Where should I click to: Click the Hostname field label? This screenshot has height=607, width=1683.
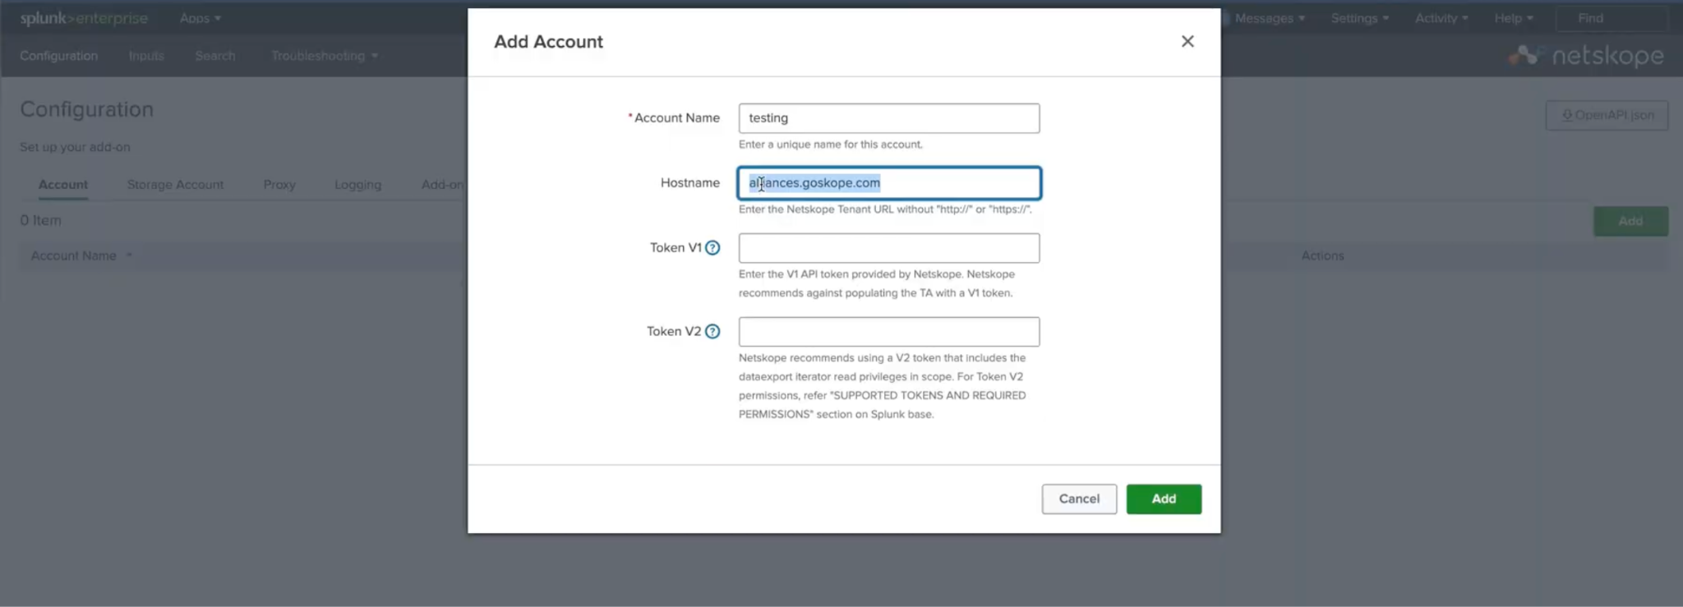pos(690,183)
